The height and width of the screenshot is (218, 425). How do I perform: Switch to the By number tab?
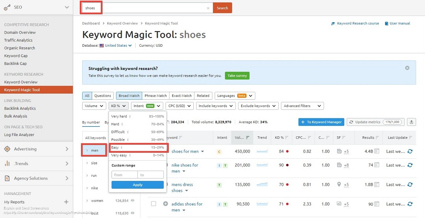[91, 123]
